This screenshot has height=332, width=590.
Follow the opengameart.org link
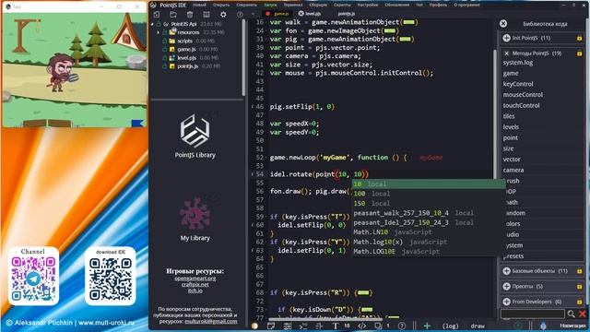pos(195,279)
